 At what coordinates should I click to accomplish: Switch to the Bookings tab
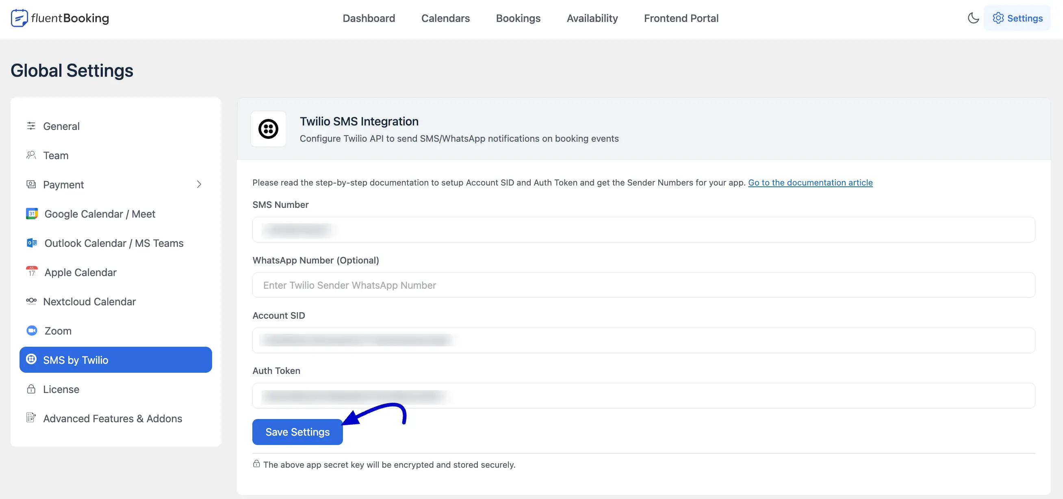[x=518, y=18]
